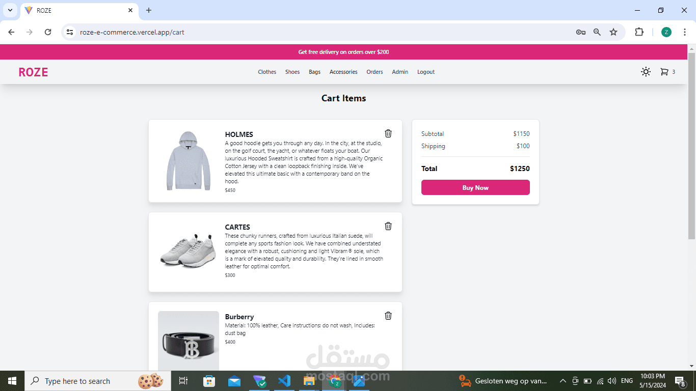Click the Burberry belt product image
This screenshot has width=696, height=391.
point(189,341)
